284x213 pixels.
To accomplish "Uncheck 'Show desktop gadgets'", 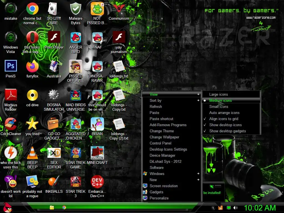I will pos(231,131).
